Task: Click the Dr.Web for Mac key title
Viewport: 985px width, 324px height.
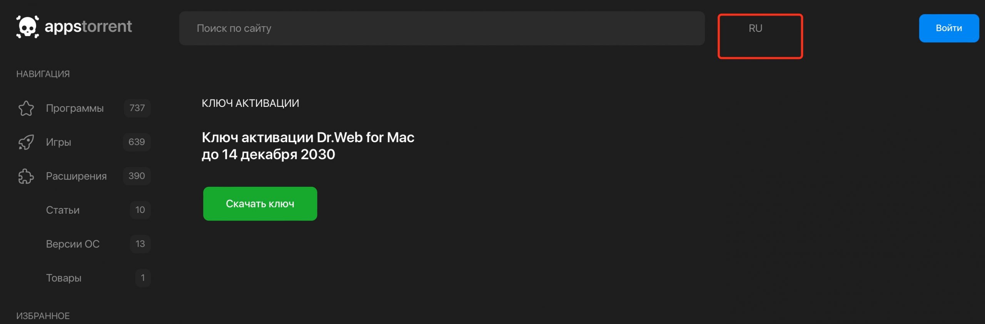Action: click(x=308, y=146)
